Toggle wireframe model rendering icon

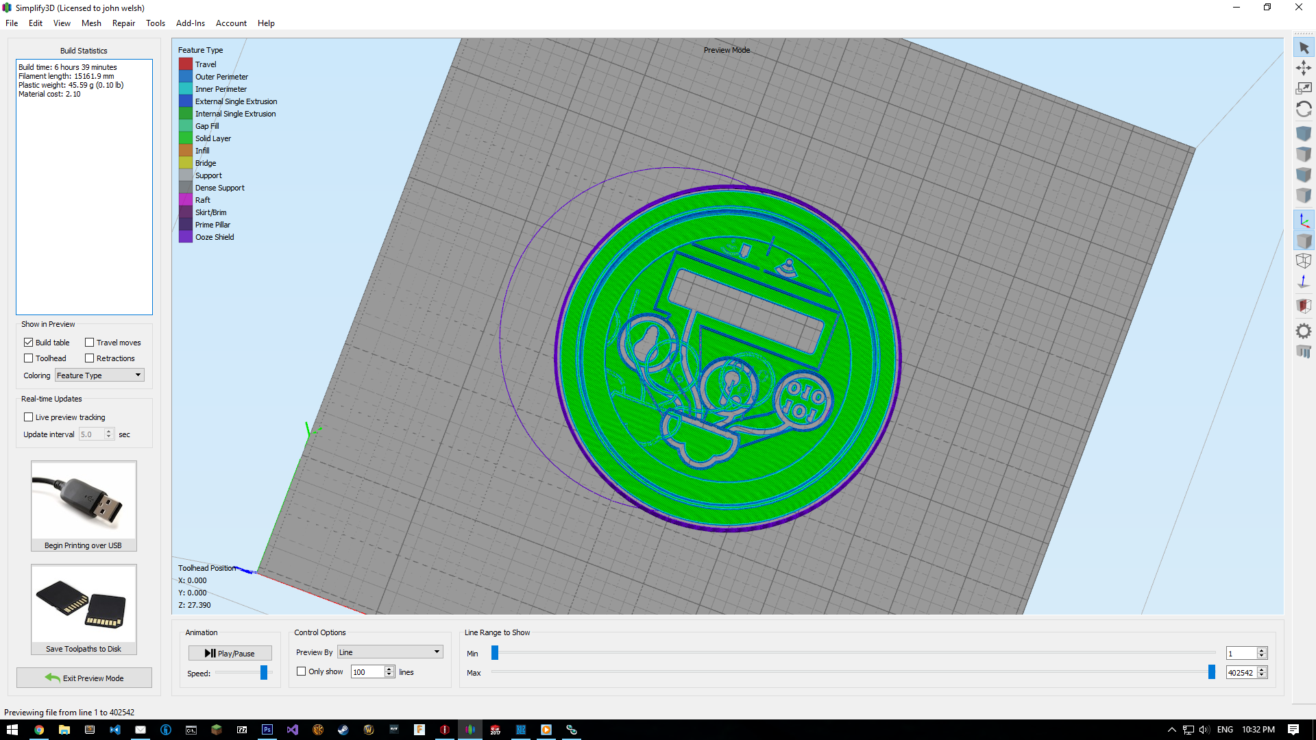pyautogui.click(x=1304, y=261)
